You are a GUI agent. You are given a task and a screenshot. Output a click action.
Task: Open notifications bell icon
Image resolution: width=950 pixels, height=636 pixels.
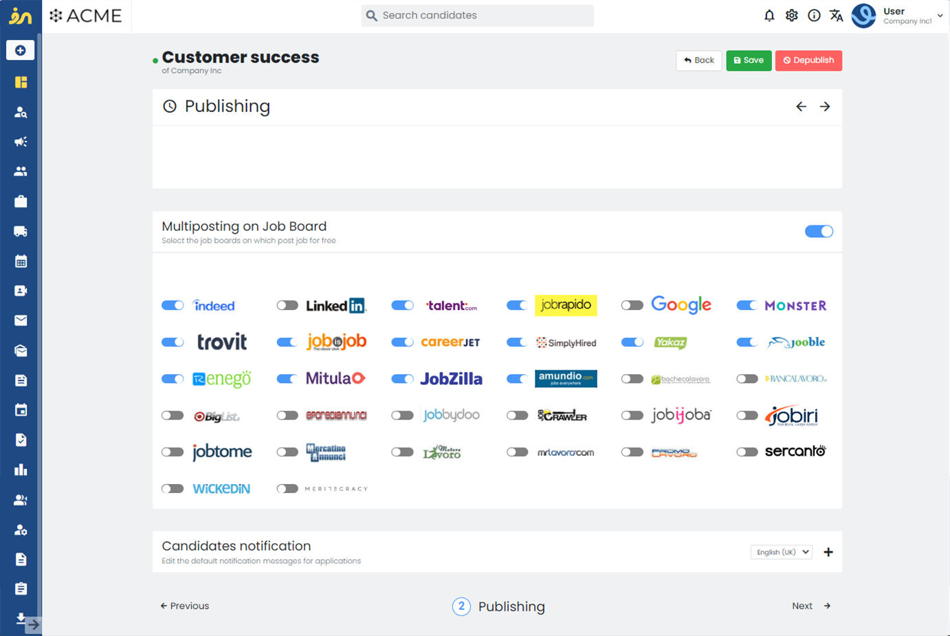tap(769, 15)
